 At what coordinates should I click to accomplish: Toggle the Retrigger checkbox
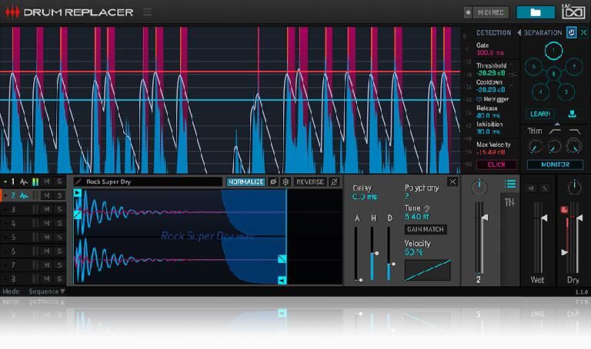pyautogui.click(x=479, y=99)
